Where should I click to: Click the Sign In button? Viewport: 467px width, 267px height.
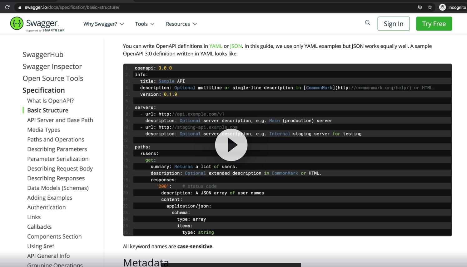pyautogui.click(x=394, y=24)
